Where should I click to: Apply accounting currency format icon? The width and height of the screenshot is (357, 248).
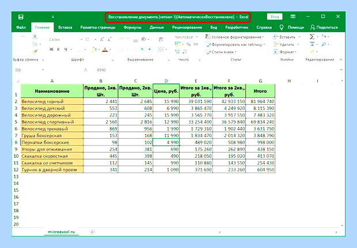pos(177,44)
